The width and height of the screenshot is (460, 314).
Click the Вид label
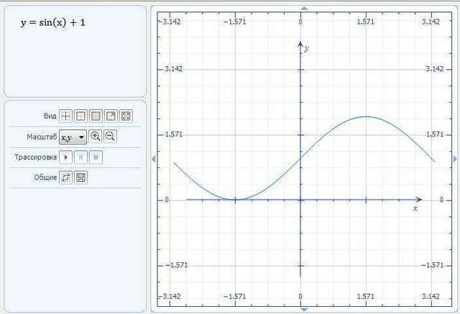(50, 116)
